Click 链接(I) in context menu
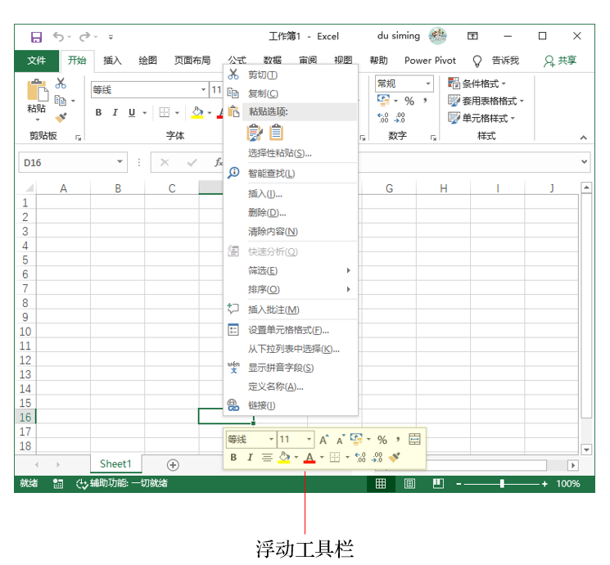This screenshot has width=610, height=565. (x=291, y=405)
